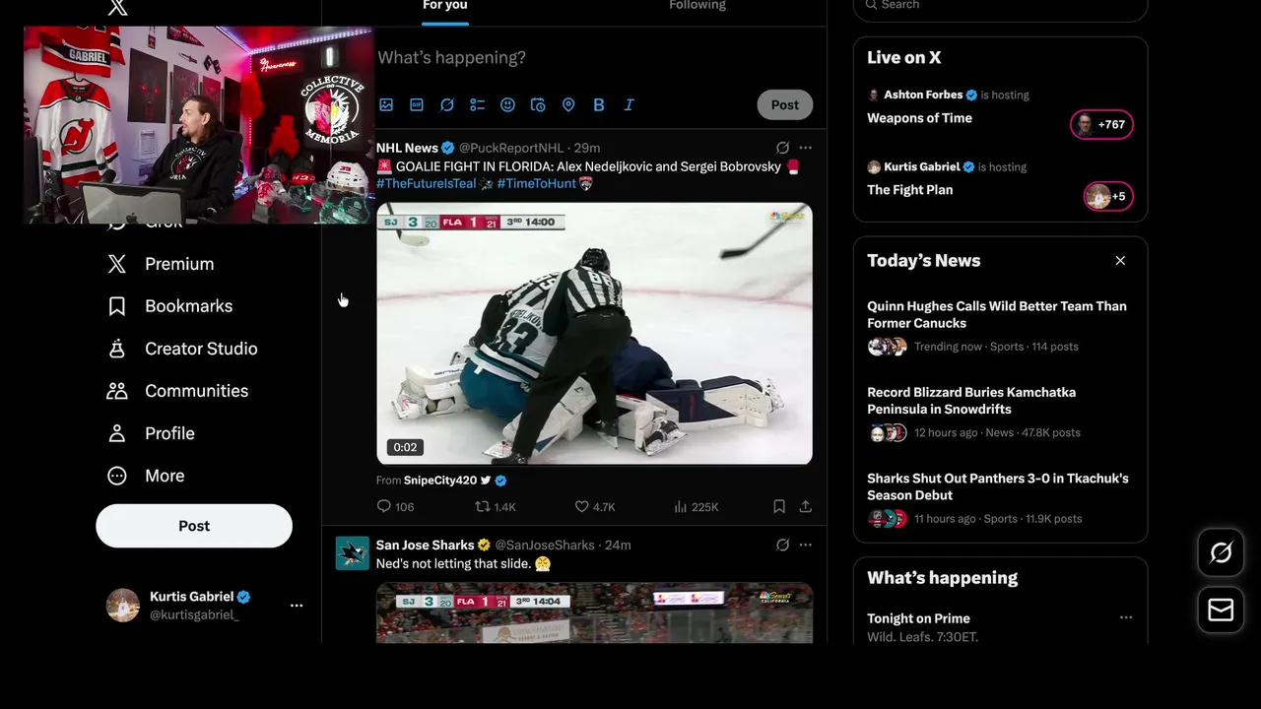Click Grok icon on NHL News post

click(782, 148)
